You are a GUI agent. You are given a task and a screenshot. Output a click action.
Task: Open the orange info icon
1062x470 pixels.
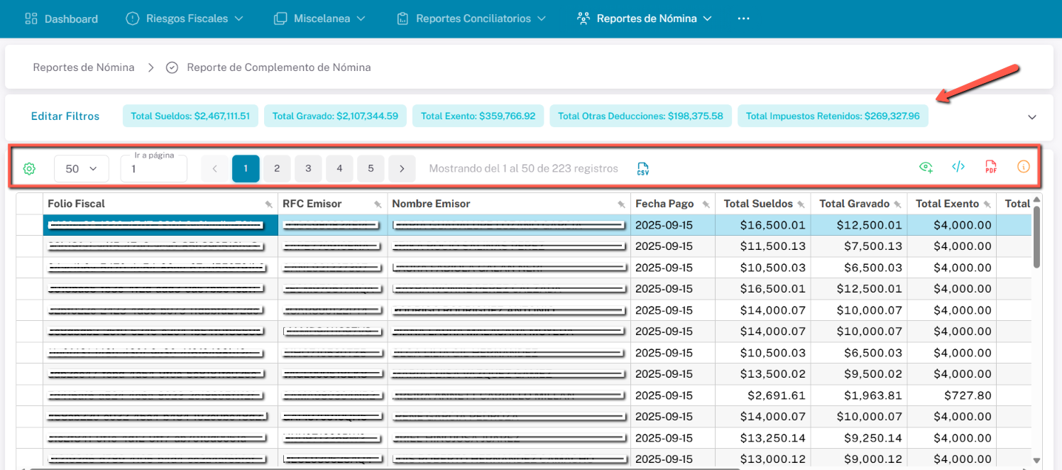tap(1023, 167)
